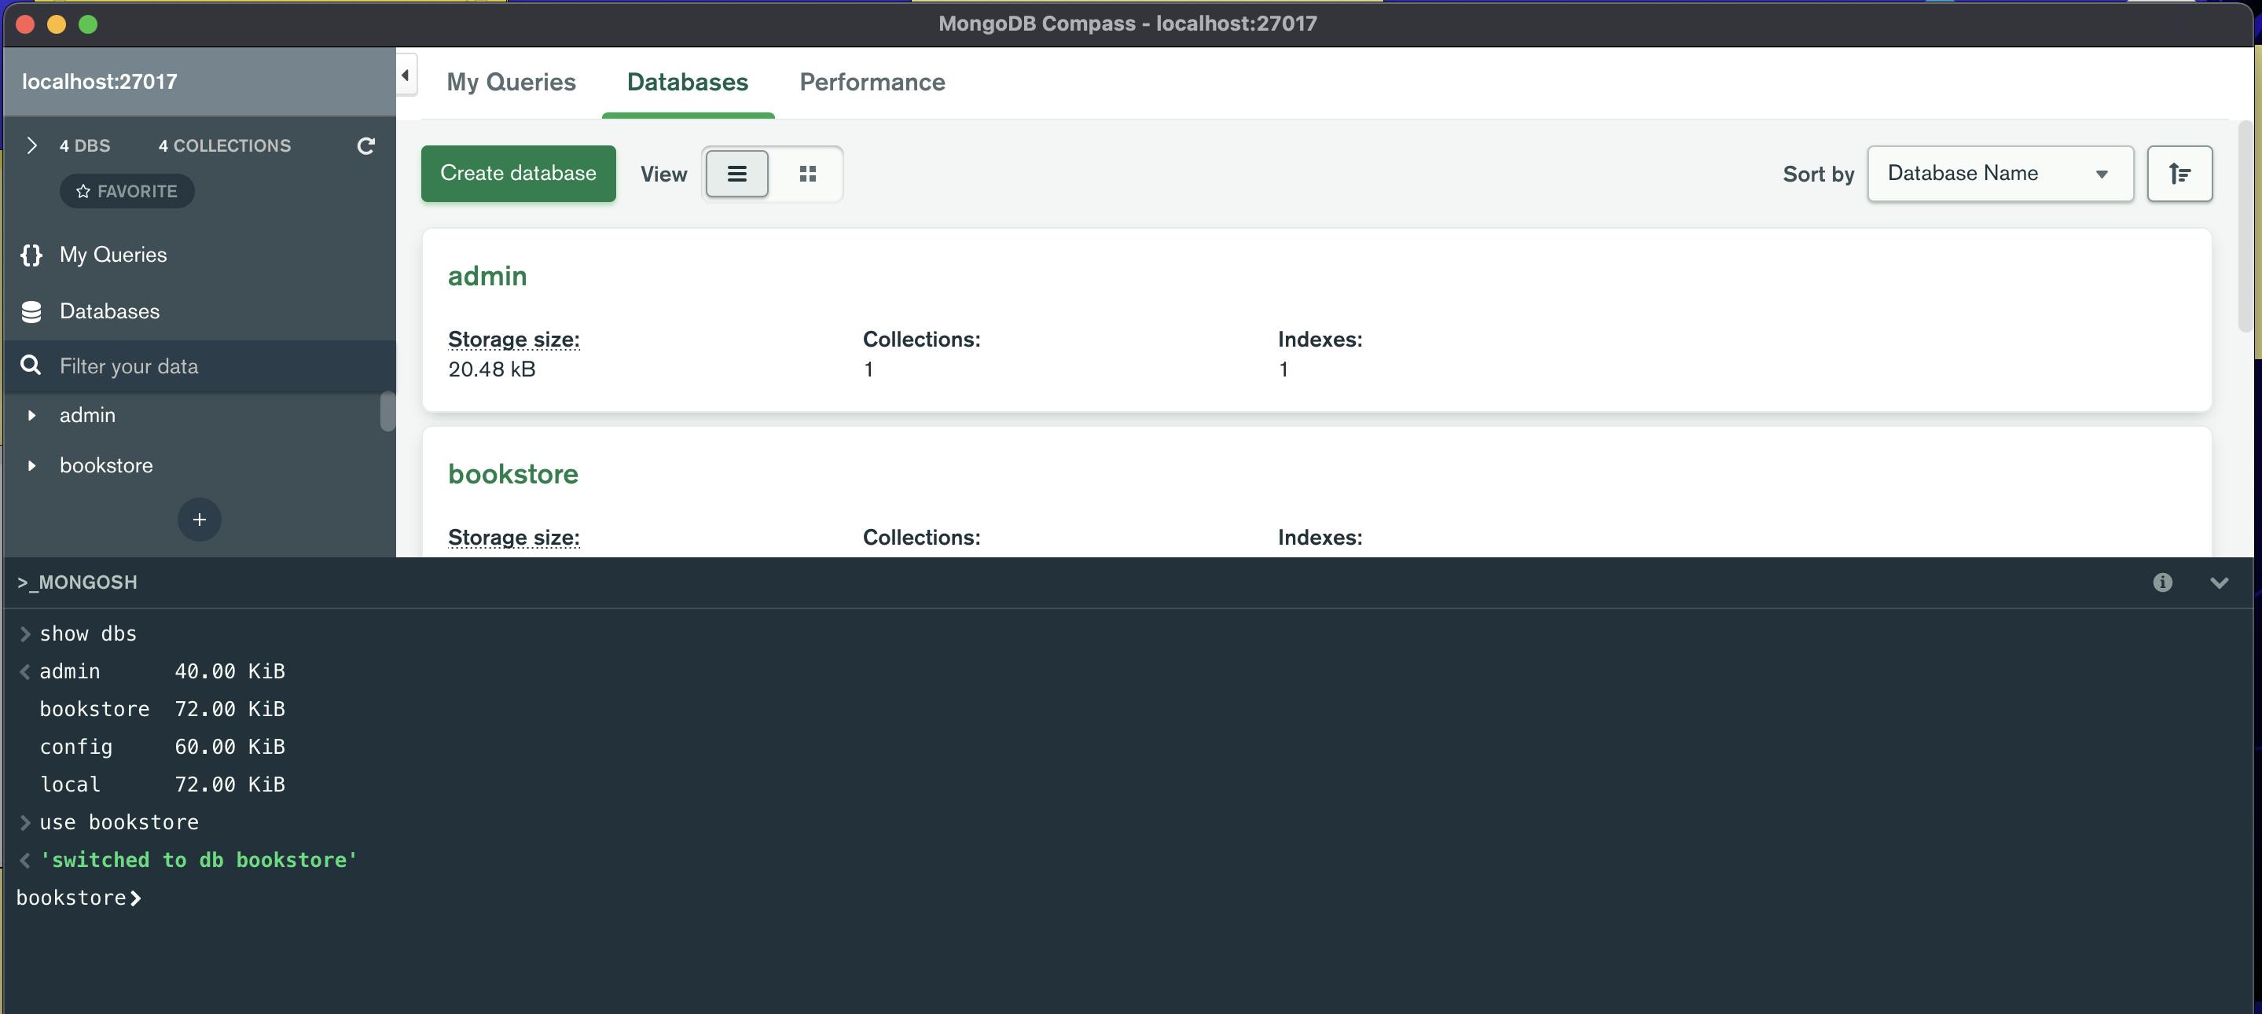Open My Queries in the sidebar

coord(112,255)
